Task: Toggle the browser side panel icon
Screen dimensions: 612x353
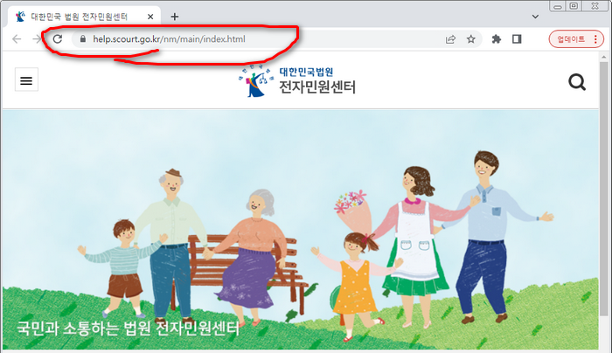Action: (x=517, y=39)
